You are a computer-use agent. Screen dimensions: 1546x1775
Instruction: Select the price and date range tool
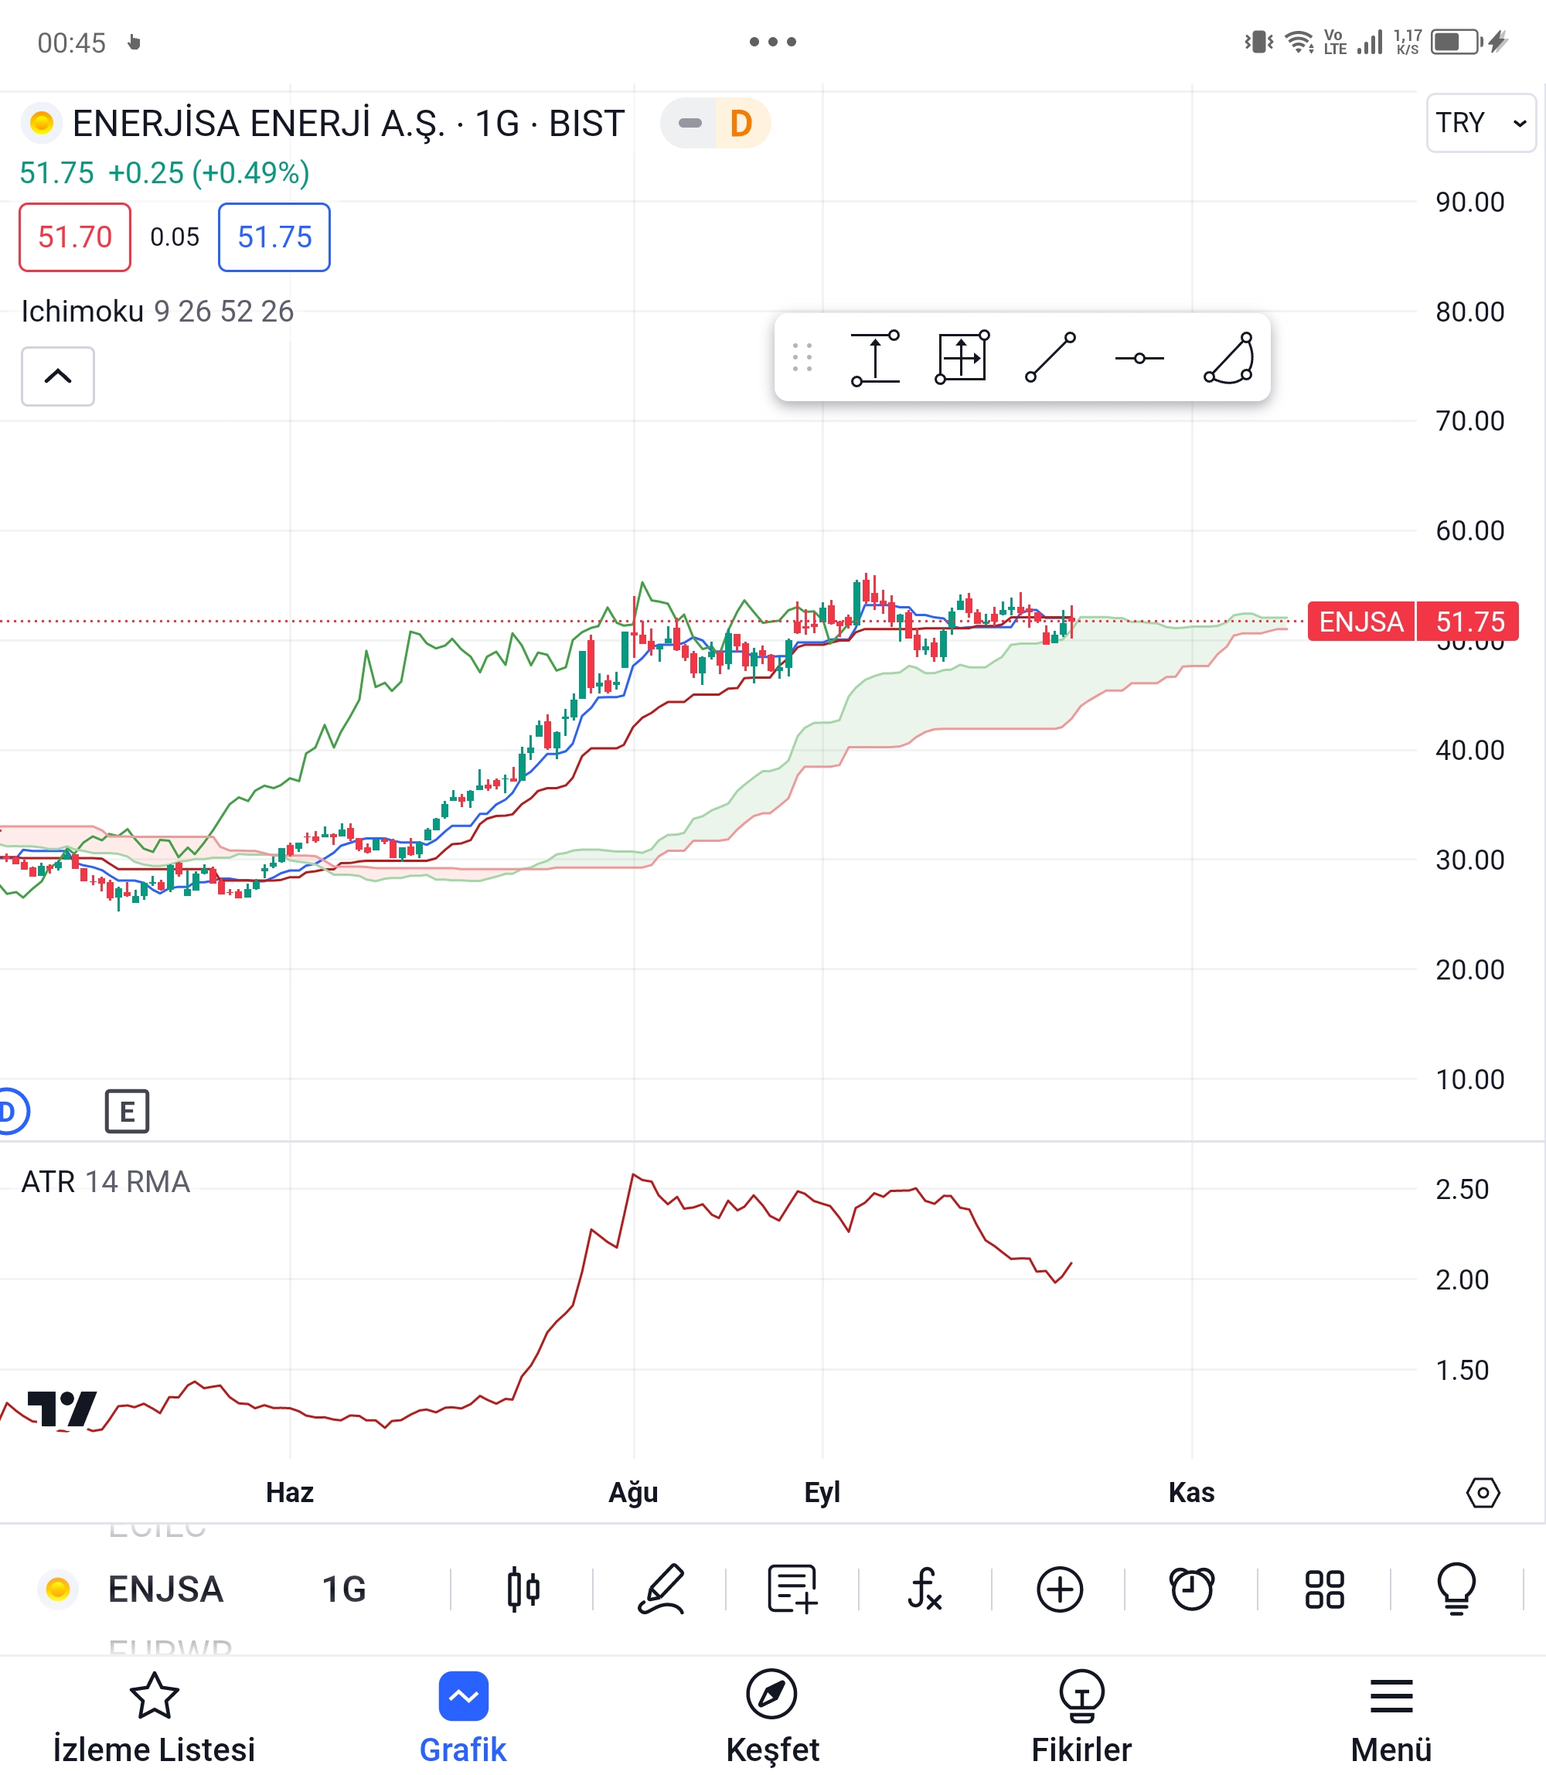pyautogui.click(x=963, y=357)
